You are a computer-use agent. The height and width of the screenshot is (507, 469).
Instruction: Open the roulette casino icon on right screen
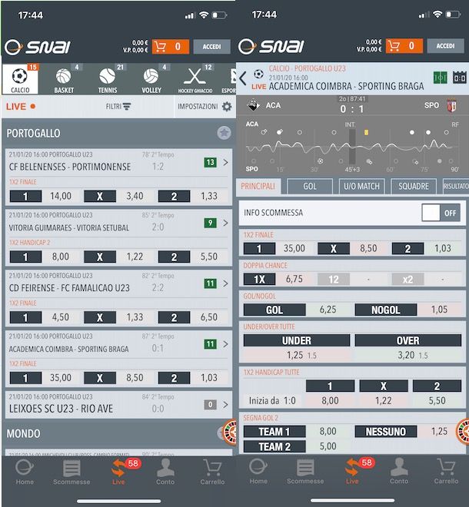463,432
